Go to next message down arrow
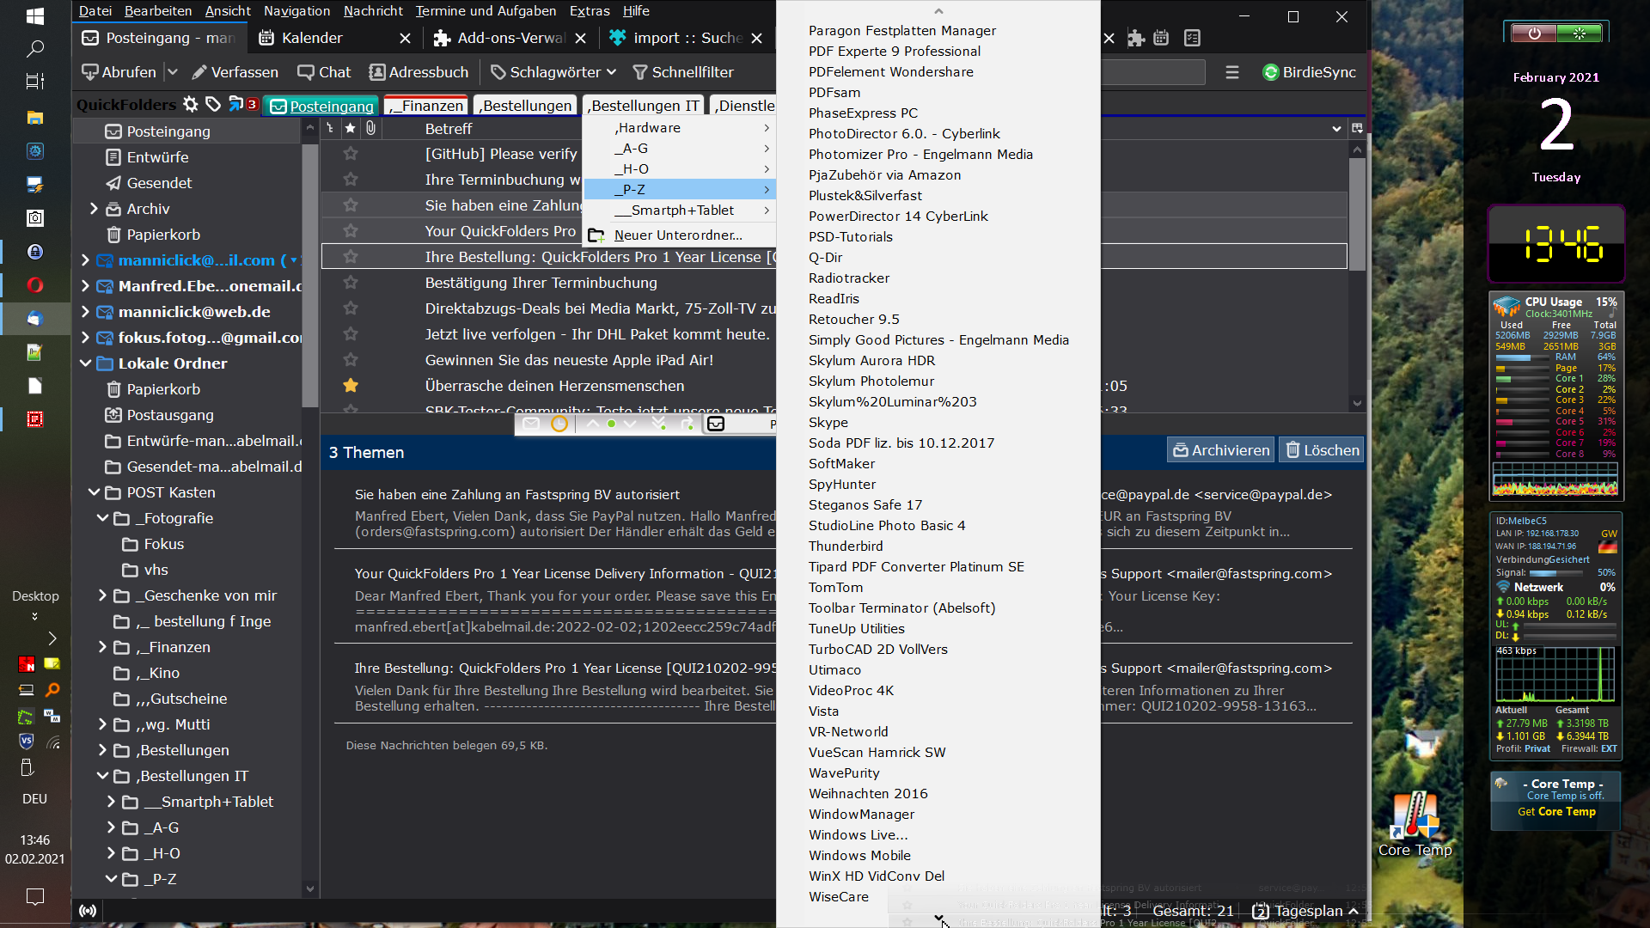Viewport: 1650px width, 928px height. [631, 424]
